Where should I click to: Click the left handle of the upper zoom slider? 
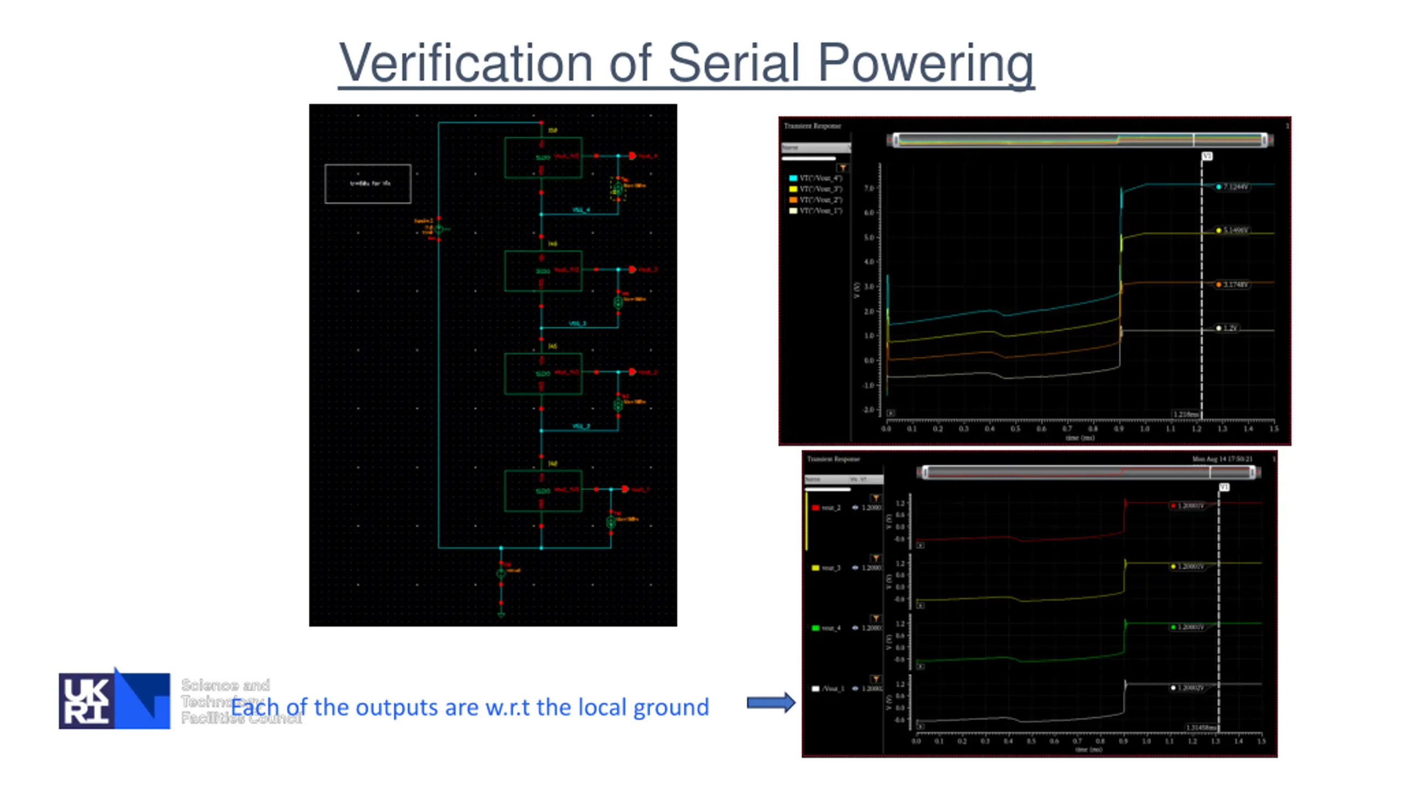(896, 140)
